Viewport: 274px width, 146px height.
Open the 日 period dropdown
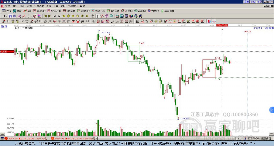5,16
